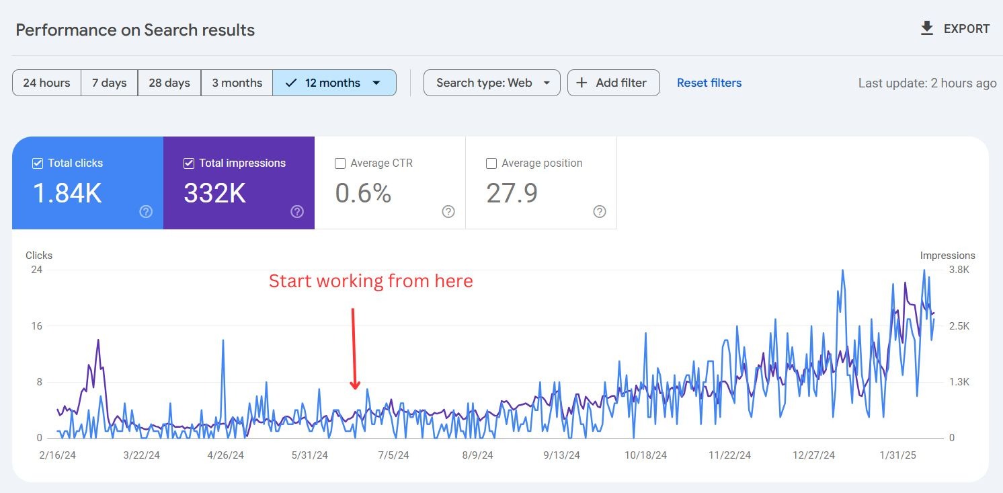1003x493 pixels.
Task: Uncheck the Total clicks checkbox
Action: [38, 163]
